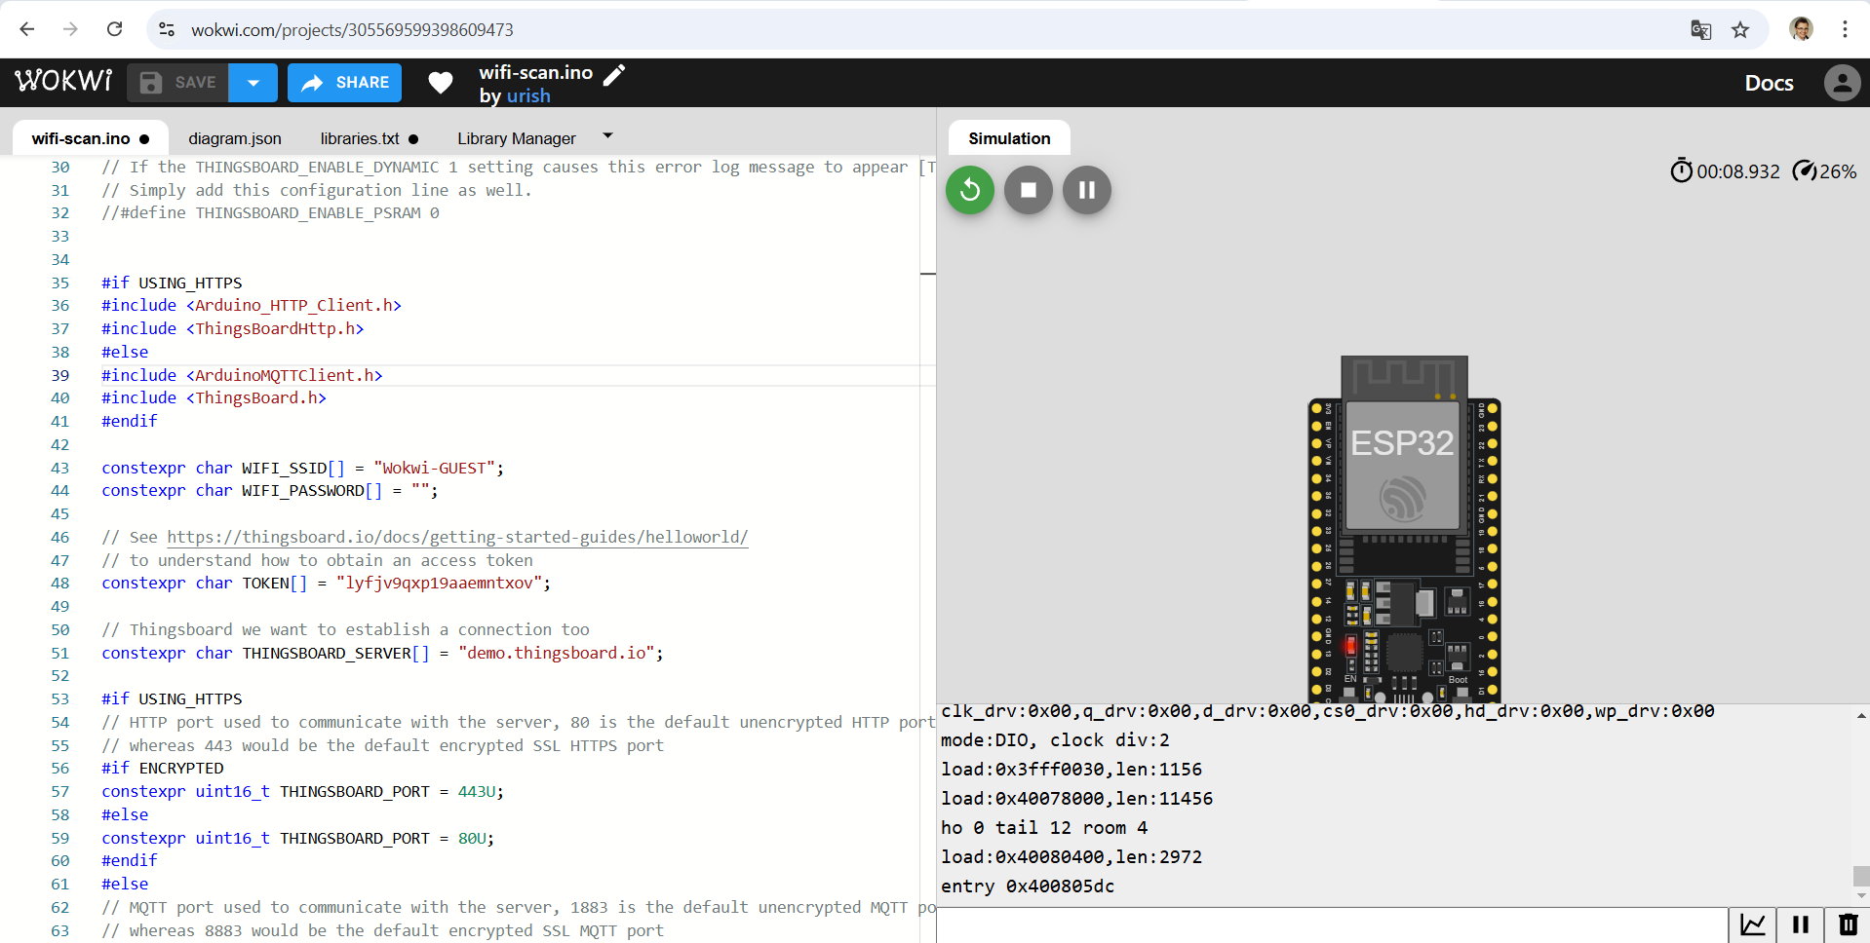Open the Chrome profile avatar

1801,29
